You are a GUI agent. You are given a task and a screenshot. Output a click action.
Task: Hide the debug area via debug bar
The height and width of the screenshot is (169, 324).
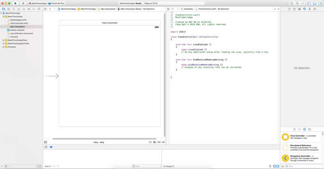[x=46, y=147]
